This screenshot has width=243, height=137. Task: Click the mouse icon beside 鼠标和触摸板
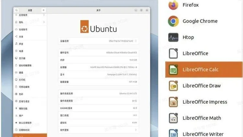click(16, 65)
